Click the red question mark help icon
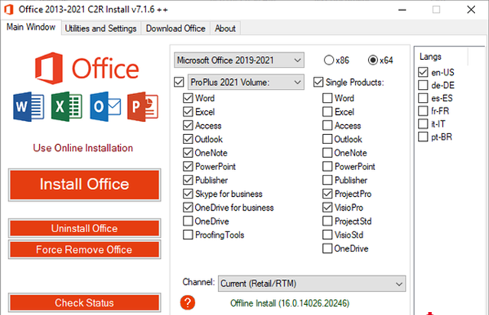 187,304
